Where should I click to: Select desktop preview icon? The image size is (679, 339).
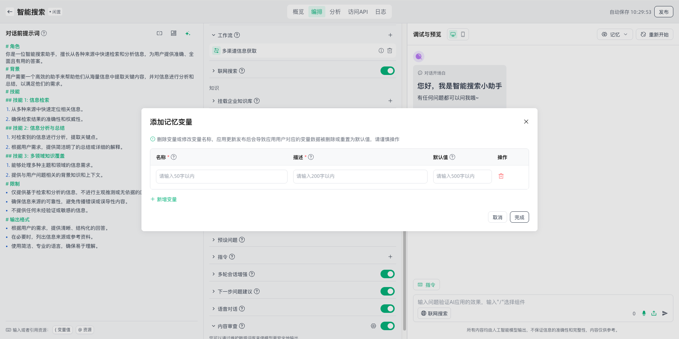tap(453, 34)
